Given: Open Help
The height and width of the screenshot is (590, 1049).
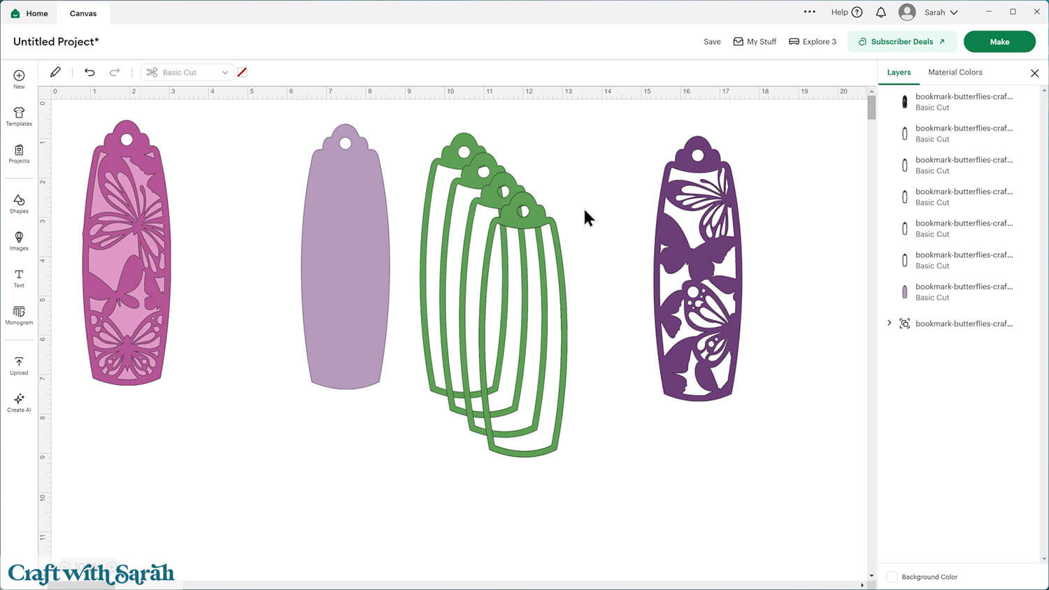Looking at the screenshot, I should pyautogui.click(x=847, y=12).
